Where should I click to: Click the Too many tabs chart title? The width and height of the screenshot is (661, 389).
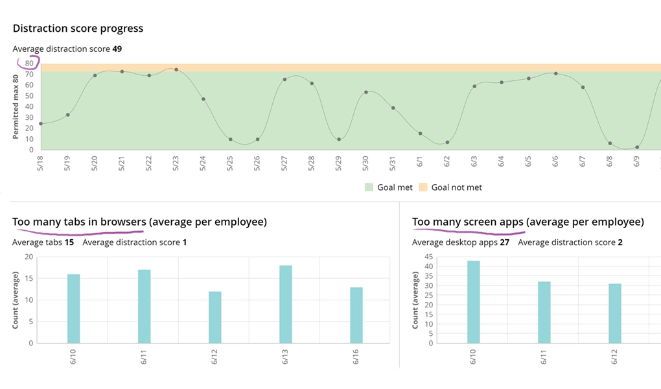point(139,221)
